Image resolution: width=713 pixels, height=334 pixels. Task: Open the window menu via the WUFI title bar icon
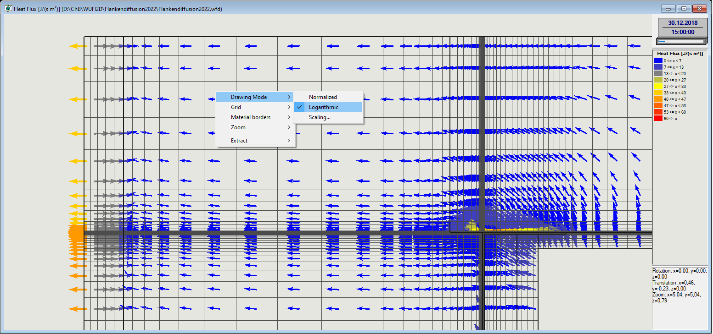(x=8, y=8)
